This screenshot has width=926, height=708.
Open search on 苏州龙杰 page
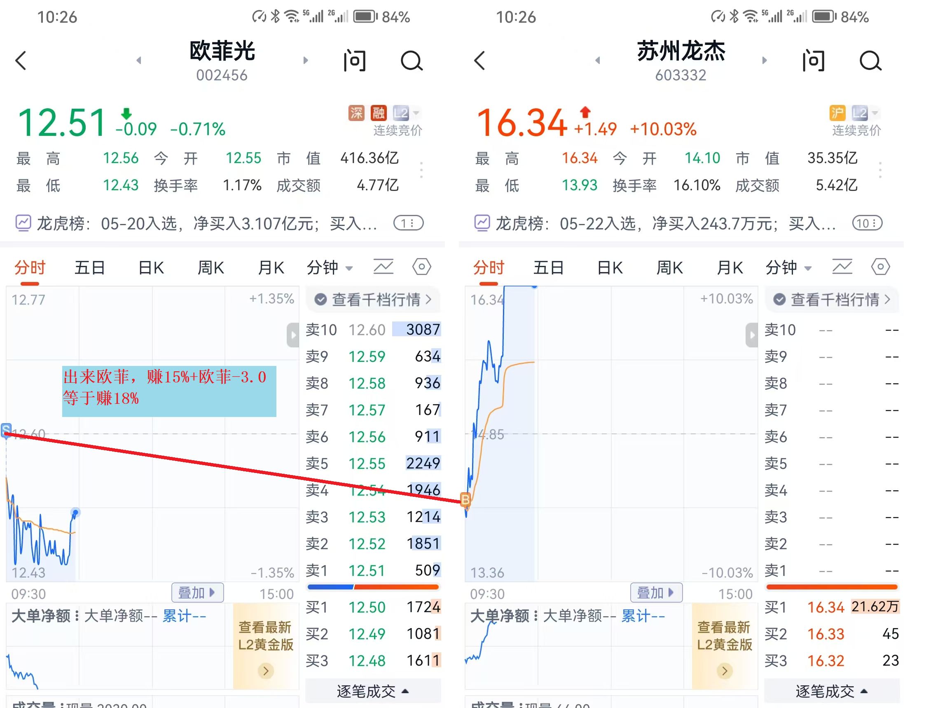[870, 61]
